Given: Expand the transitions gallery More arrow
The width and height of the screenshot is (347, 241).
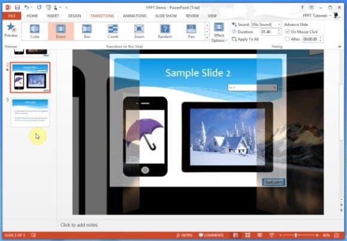Looking at the screenshot, I should click(x=207, y=38).
